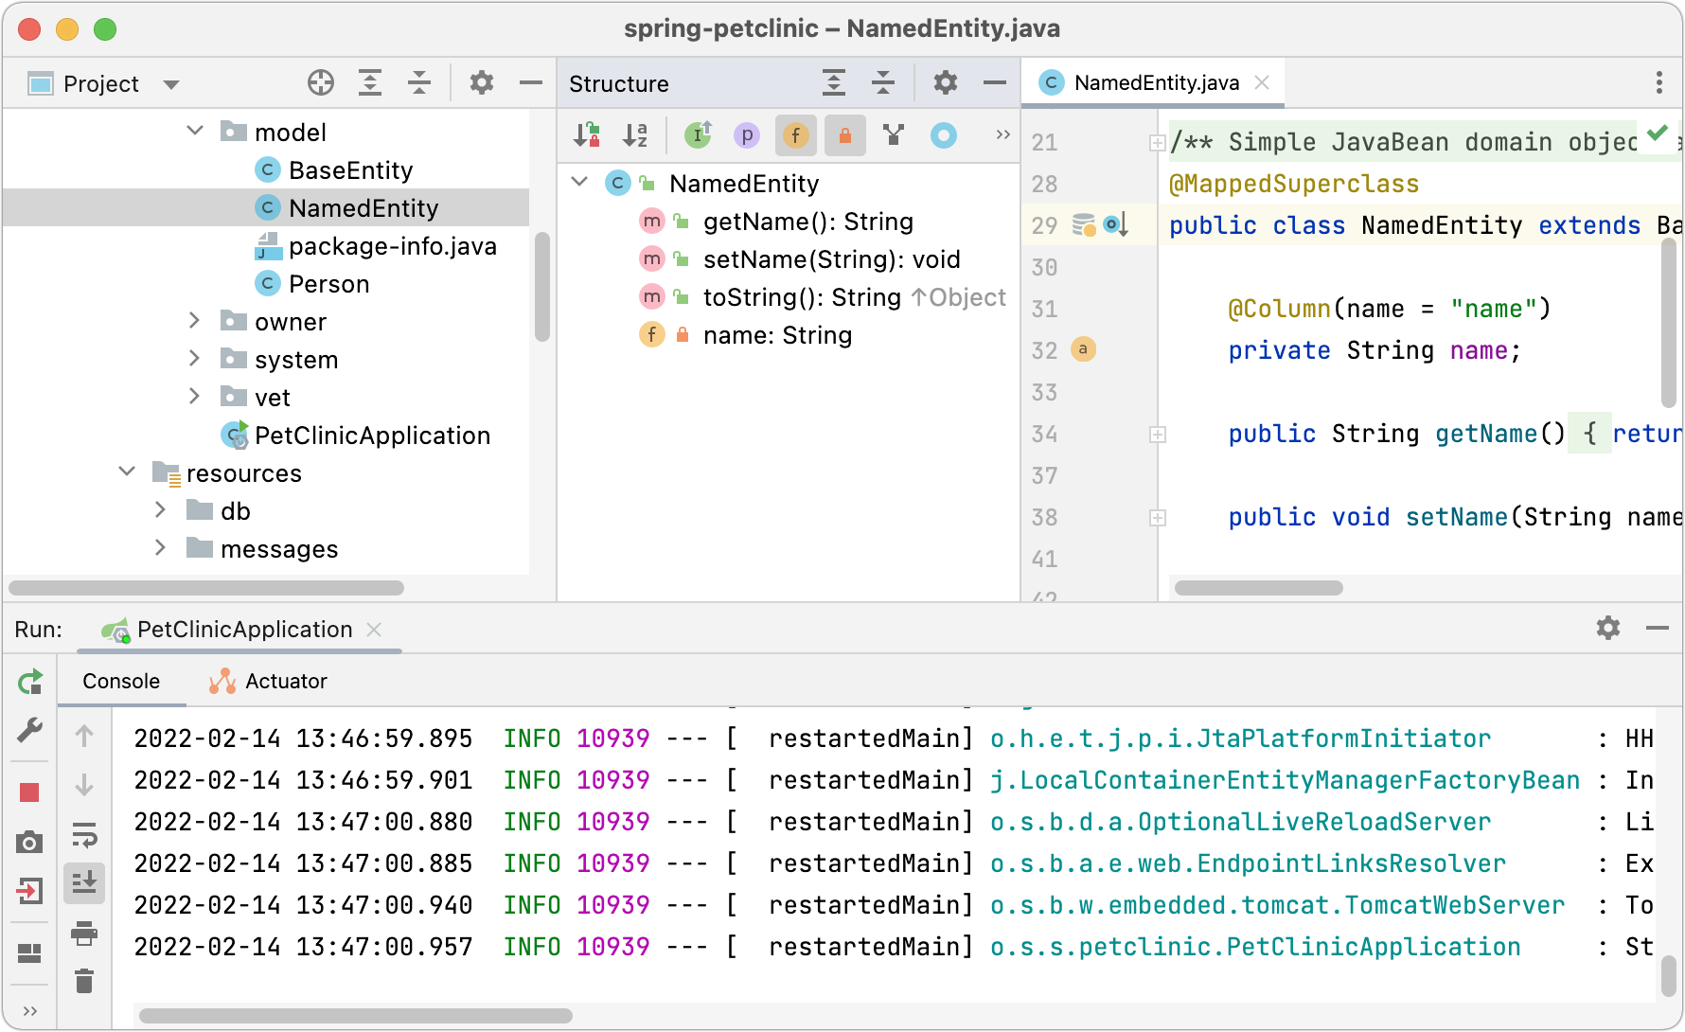Expand the system package
This screenshot has height=1032, width=1685.
tap(195, 359)
